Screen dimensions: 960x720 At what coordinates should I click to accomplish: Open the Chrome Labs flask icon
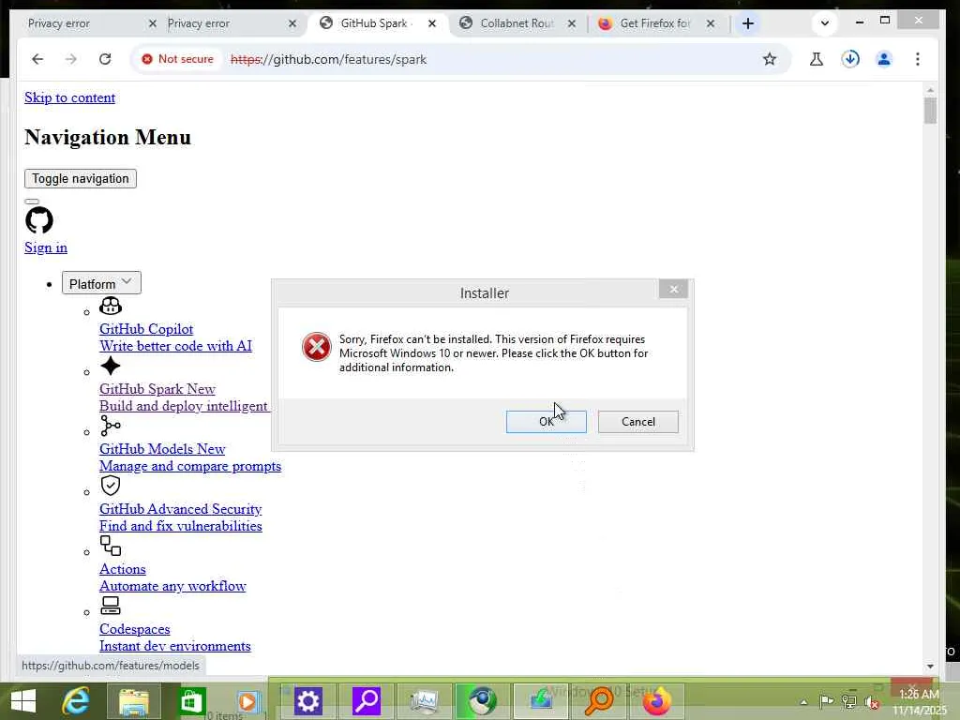click(x=817, y=59)
